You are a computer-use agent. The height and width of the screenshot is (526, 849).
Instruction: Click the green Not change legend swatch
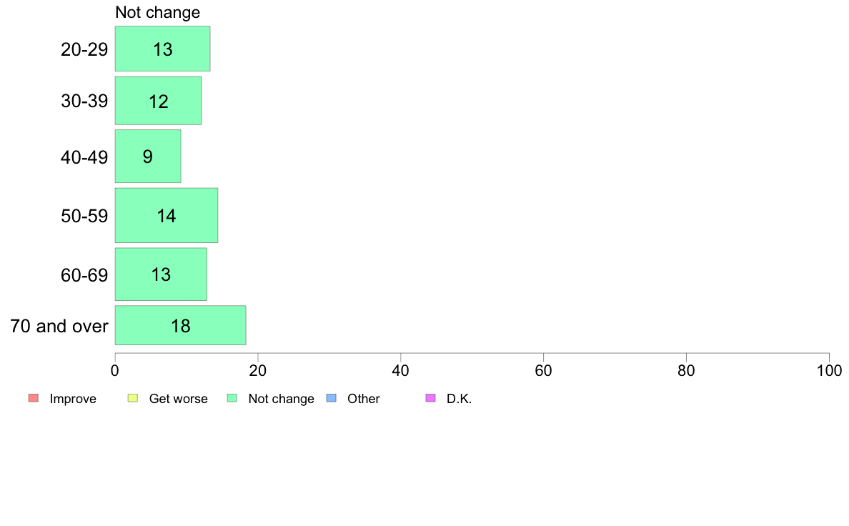coord(232,398)
